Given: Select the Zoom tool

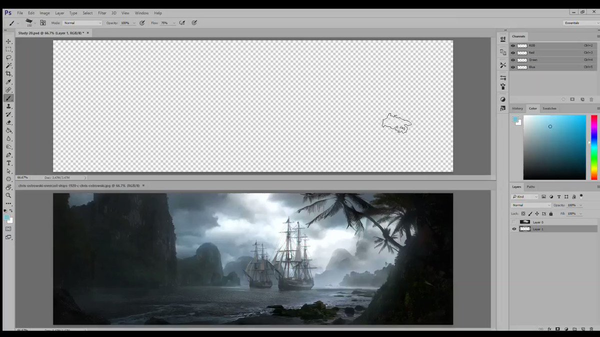Looking at the screenshot, I should 8,195.
